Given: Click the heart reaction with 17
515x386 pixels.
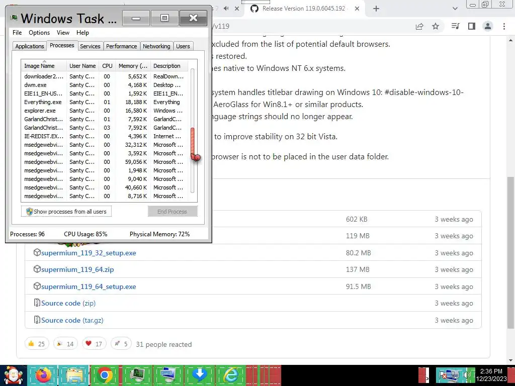Looking at the screenshot, I should pos(94,344).
